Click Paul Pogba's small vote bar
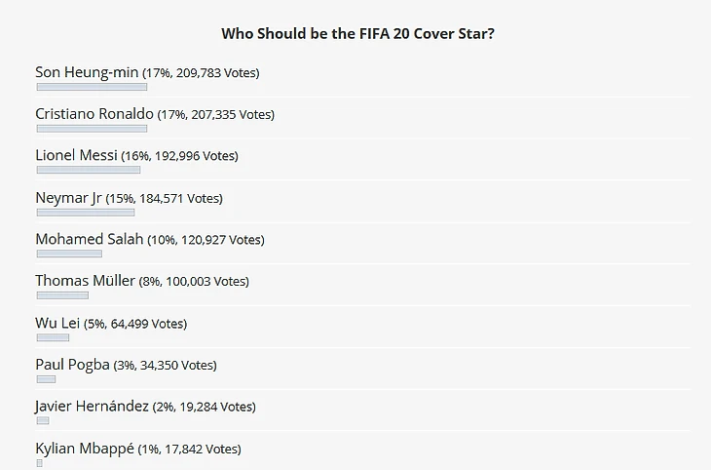711x470 pixels. pyautogui.click(x=46, y=379)
